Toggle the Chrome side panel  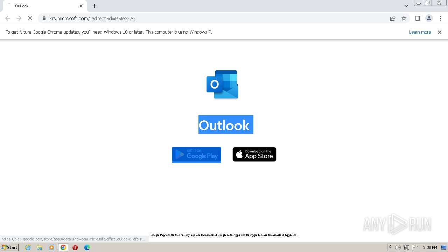click(x=418, y=18)
